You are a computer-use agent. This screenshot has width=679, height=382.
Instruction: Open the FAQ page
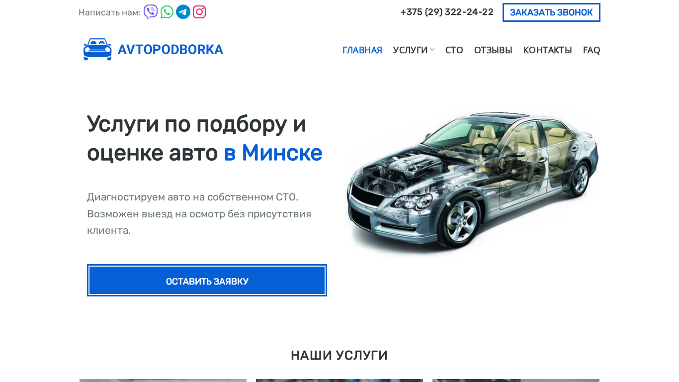pos(592,50)
